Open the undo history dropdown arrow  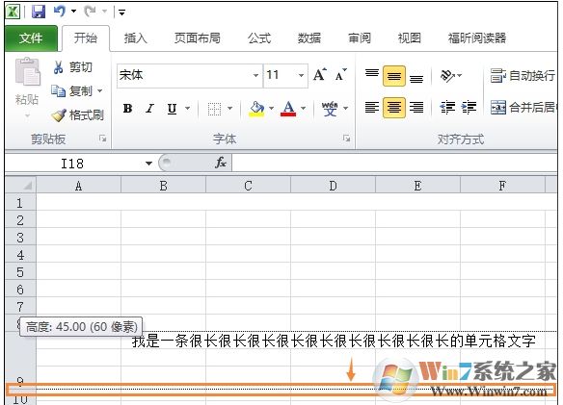(73, 12)
